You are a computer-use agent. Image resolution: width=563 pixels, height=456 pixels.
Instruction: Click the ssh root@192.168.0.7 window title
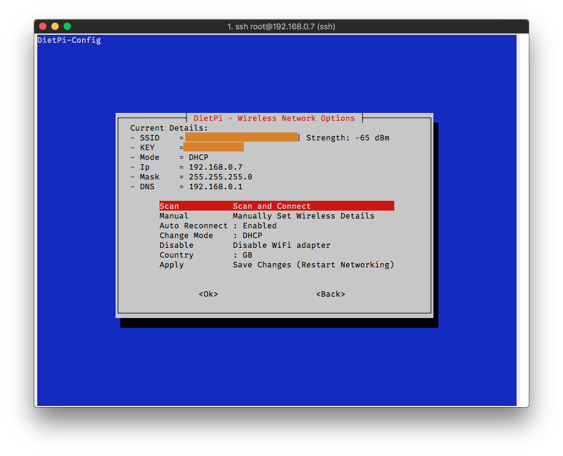click(x=281, y=26)
